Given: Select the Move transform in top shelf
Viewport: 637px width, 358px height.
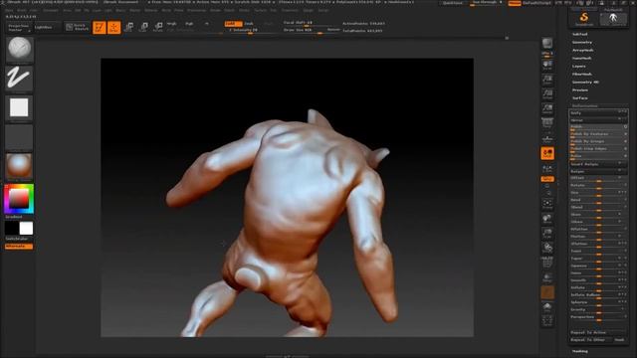Looking at the screenshot, I should click(x=129, y=27).
